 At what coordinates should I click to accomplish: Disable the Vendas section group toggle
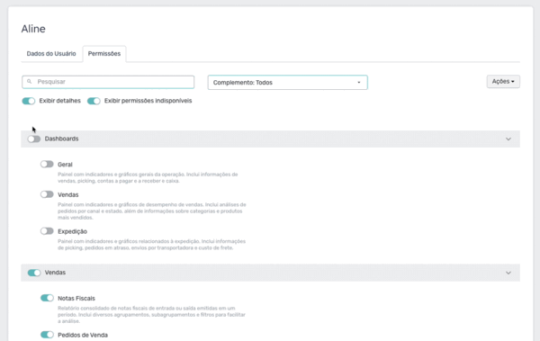[x=34, y=273]
